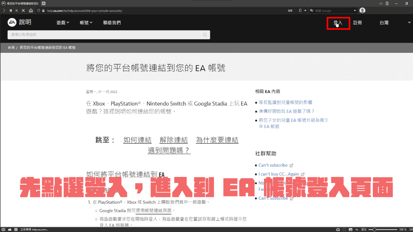Click the magnifier icon in the help search box
This screenshot has width=413, height=232.
pos(205,35)
